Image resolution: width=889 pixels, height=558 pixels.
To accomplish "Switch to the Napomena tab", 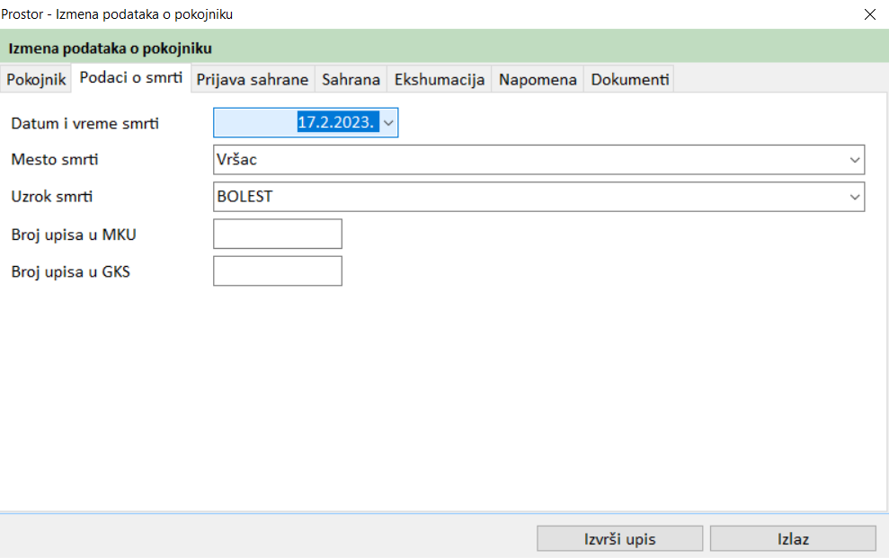I will pyautogui.click(x=538, y=79).
